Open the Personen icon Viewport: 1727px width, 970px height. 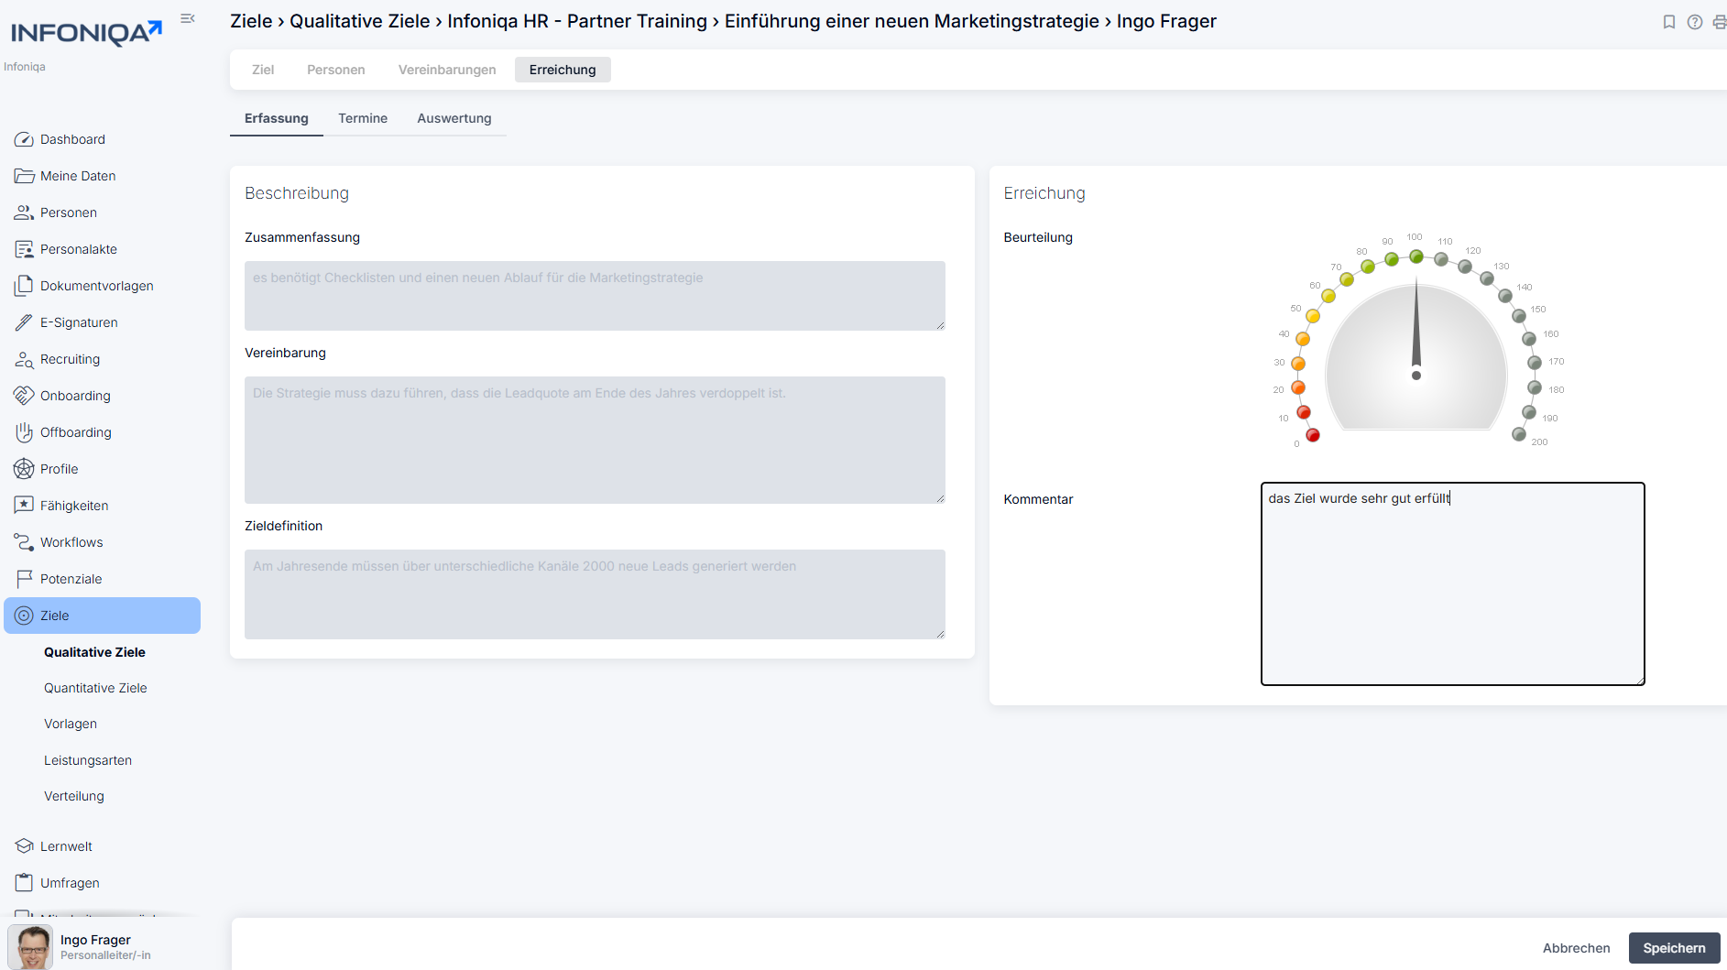click(24, 213)
